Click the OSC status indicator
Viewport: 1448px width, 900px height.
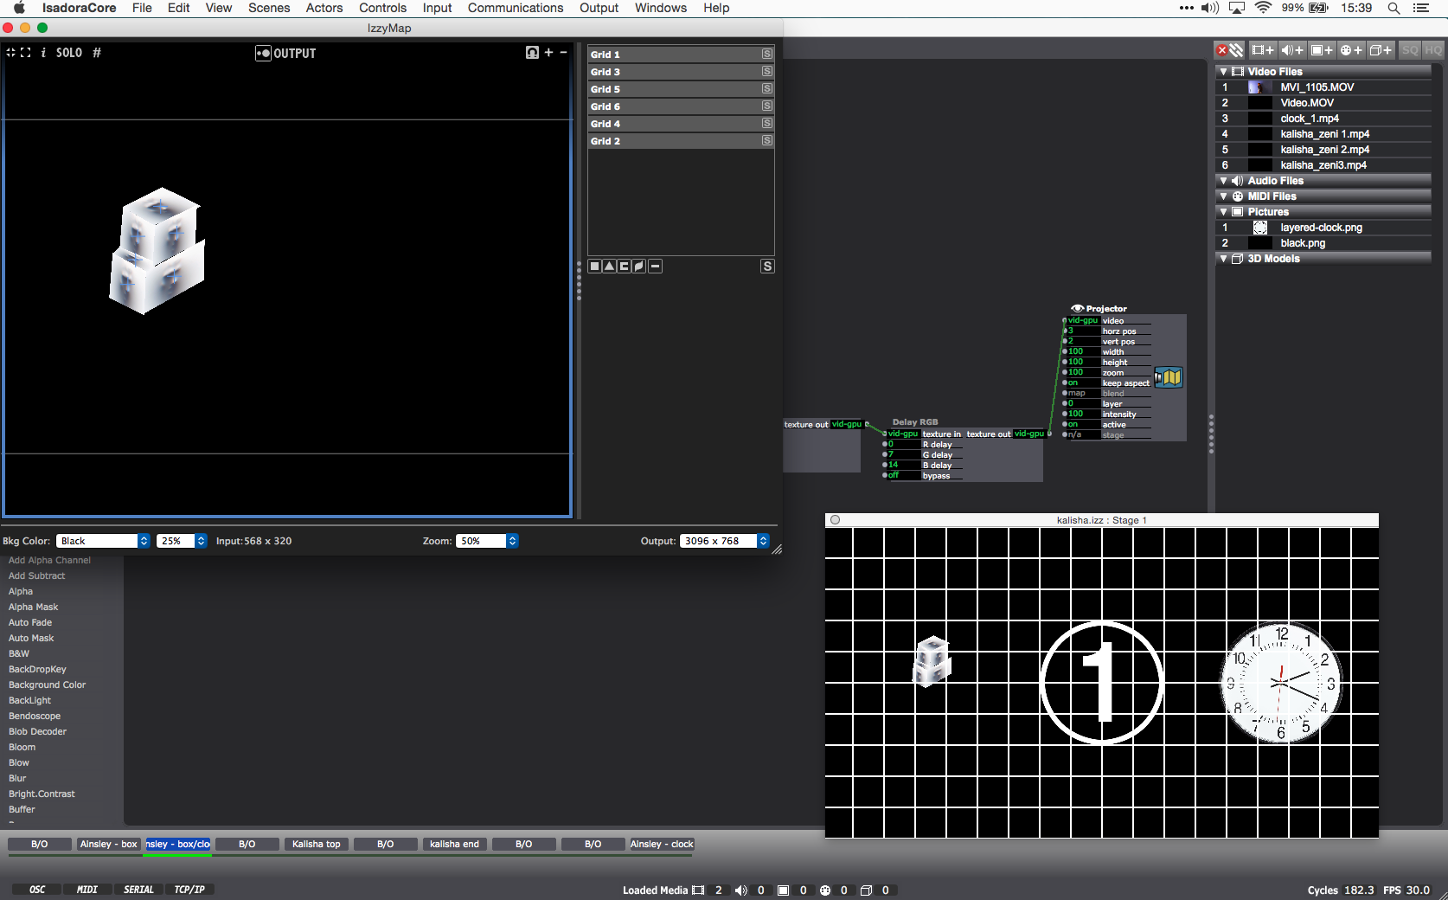coord(37,890)
